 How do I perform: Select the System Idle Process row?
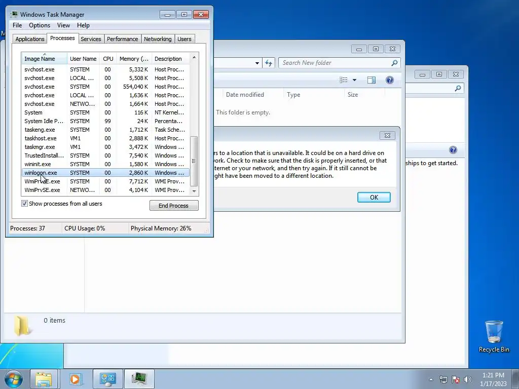pyautogui.click(x=105, y=121)
